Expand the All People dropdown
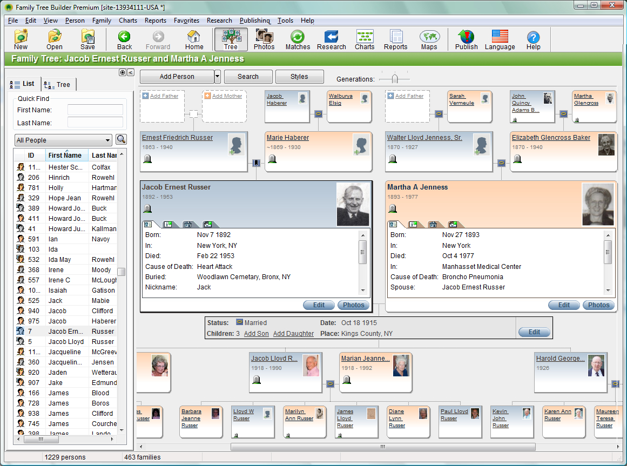Image resolution: width=627 pixels, height=466 pixels. coord(63,140)
